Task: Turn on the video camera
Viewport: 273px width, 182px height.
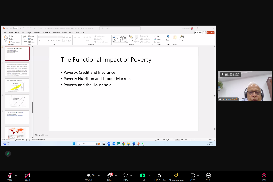Action: [27, 175]
